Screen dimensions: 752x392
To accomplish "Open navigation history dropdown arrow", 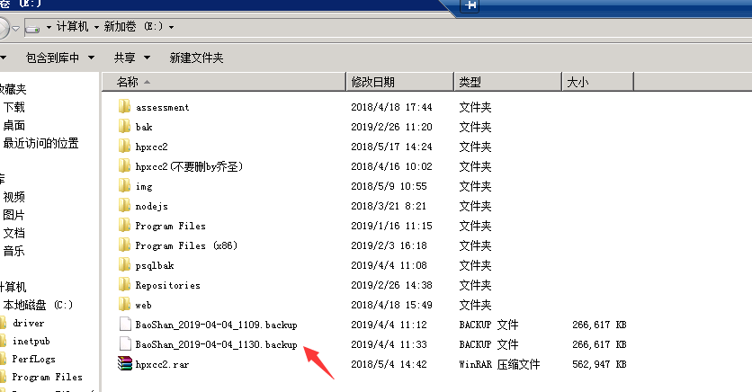I will click(16, 28).
